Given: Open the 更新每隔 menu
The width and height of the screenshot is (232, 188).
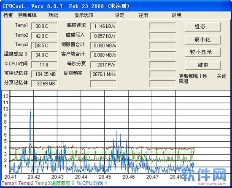Looking at the screenshot, I should (27, 15).
